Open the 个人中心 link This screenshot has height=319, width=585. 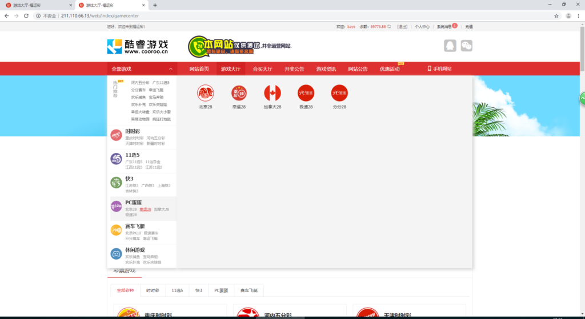pos(422,27)
